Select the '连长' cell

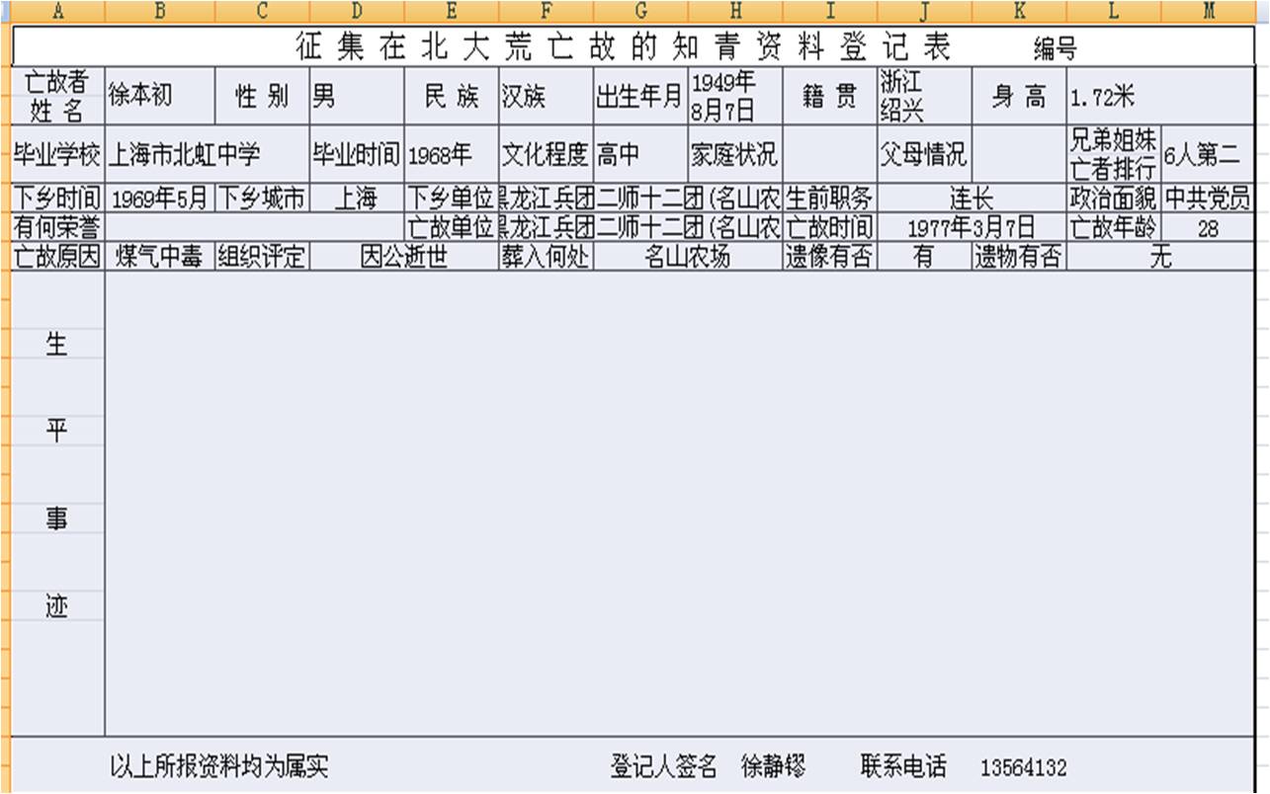tap(972, 198)
